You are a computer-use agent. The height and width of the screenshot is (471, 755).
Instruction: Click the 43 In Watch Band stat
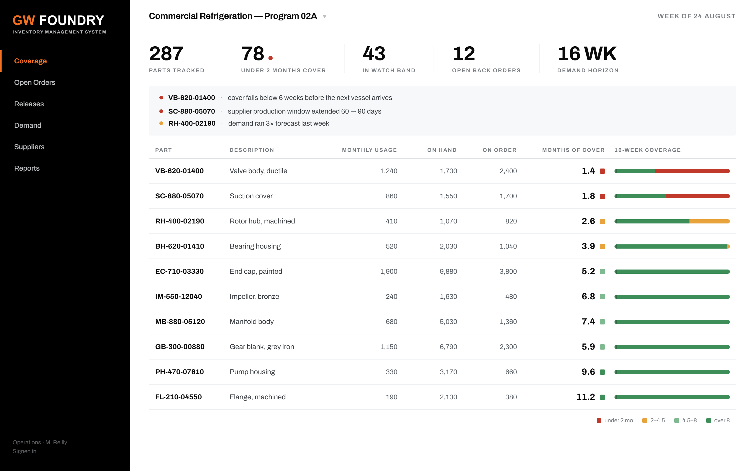pos(389,59)
